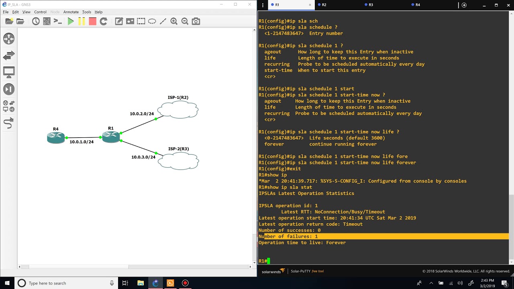Viewport: 514px width, 289px height.
Task: Click the 10.0.2.0/24 link label
Action: click(x=142, y=114)
